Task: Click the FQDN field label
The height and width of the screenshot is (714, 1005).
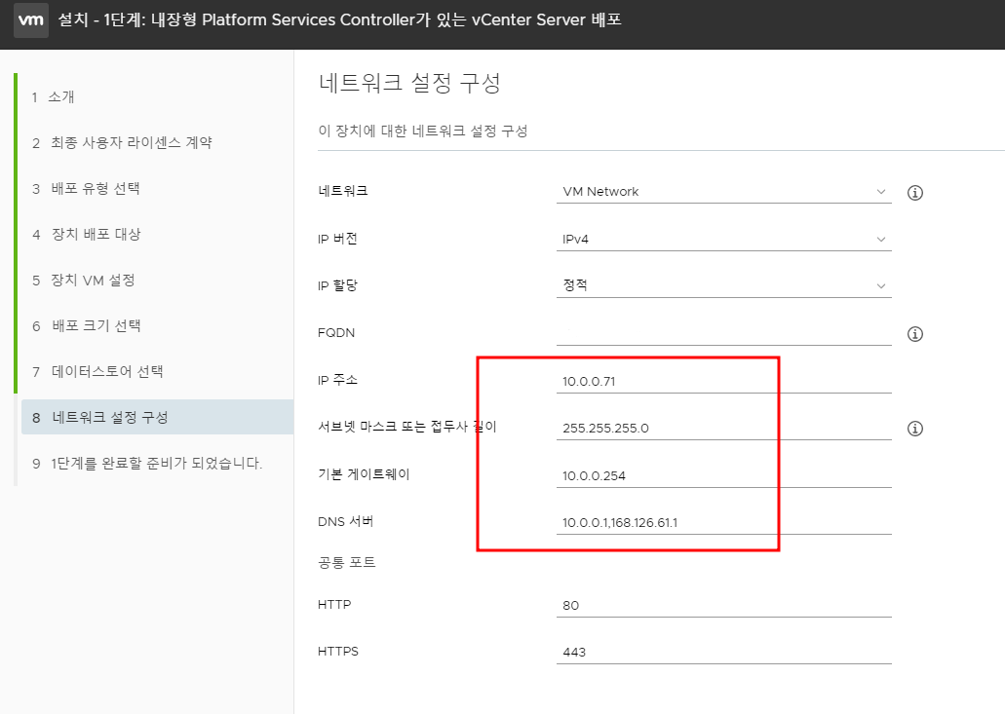Action: [x=336, y=333]
